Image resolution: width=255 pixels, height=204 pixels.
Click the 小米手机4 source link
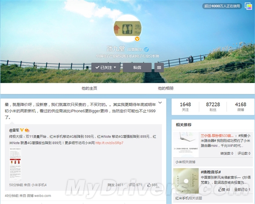39,185
